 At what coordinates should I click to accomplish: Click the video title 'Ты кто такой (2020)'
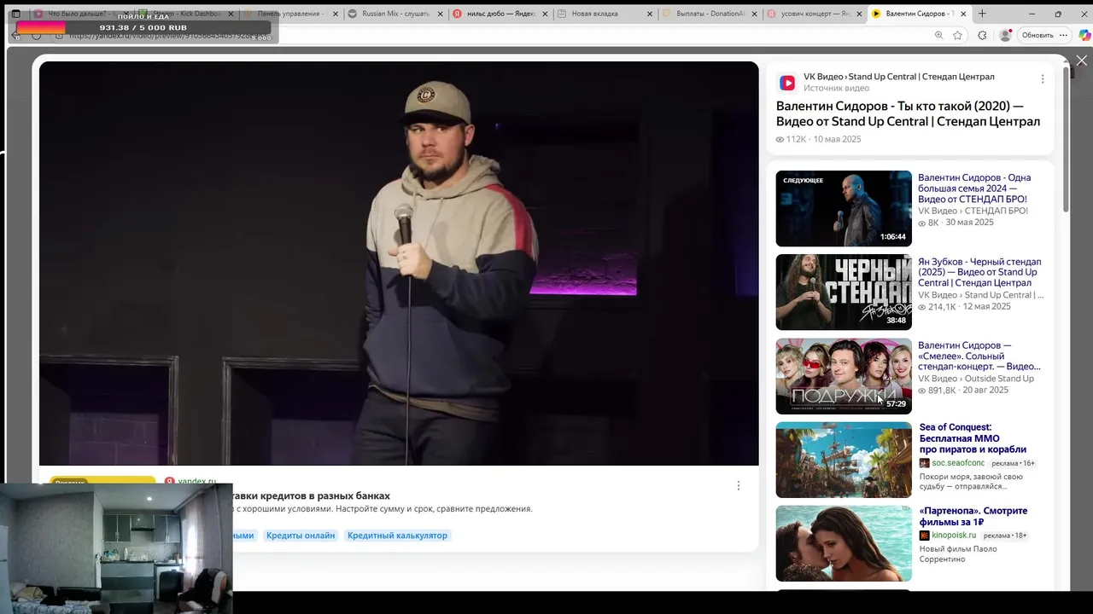[908, 113]
